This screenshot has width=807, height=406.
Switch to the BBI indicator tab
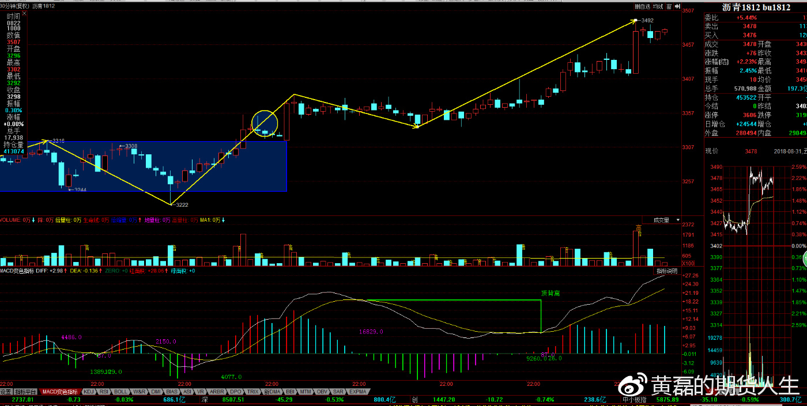coord(291,392)
